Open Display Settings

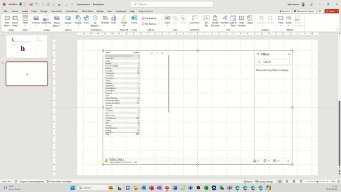pos(264,181)
